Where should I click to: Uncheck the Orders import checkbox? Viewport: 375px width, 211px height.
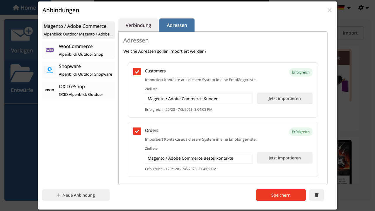click(x=137, y=131)
